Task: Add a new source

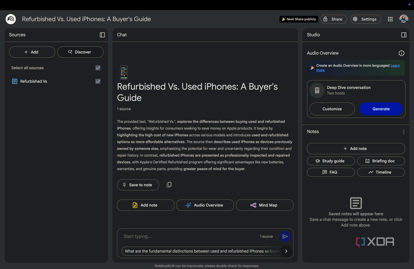Action: 32,52
